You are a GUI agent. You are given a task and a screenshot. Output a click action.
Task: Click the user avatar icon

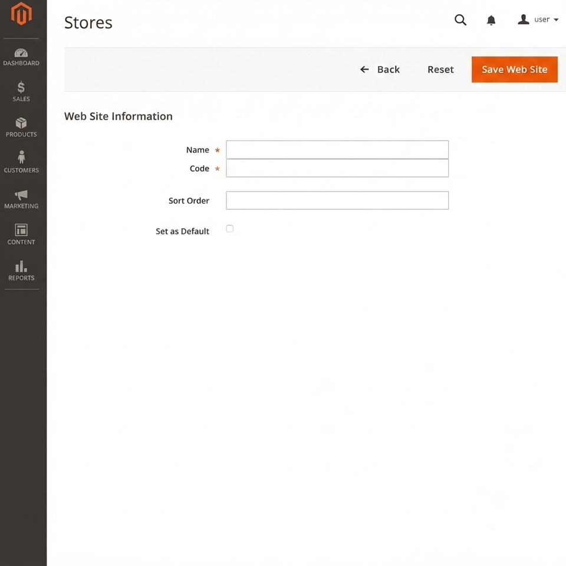coord(524,19)
